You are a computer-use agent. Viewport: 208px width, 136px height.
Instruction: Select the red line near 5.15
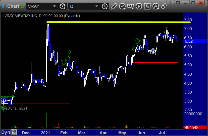pyautogui.click(x=155, y=63)
